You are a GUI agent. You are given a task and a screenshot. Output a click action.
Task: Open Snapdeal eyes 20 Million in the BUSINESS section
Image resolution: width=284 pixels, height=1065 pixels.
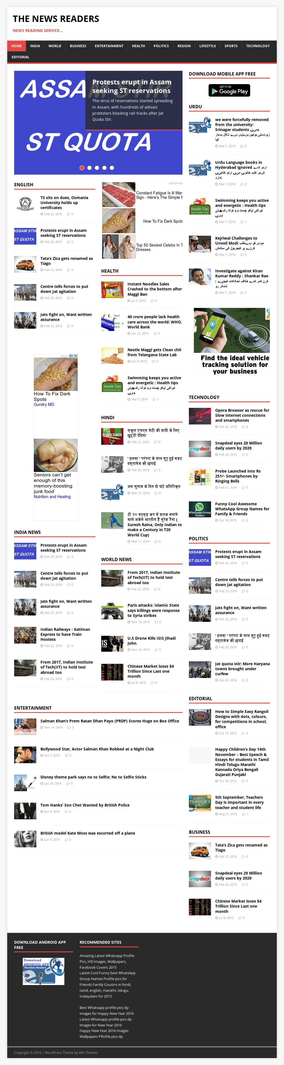coord(239,876)
